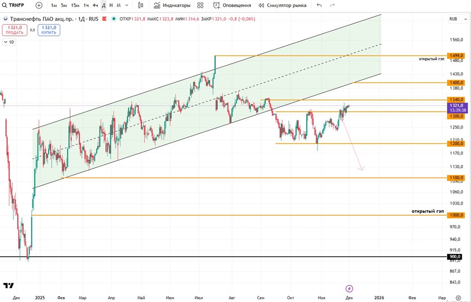Click the 0,0 spread value between buttons
This screenshot has height=302, width=471.
(32, 30)
